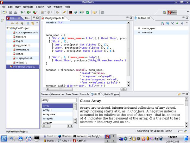This screenshot has height=143, width=190.
Task: Click the RI search field containing Array
Action: click(59, 100)
